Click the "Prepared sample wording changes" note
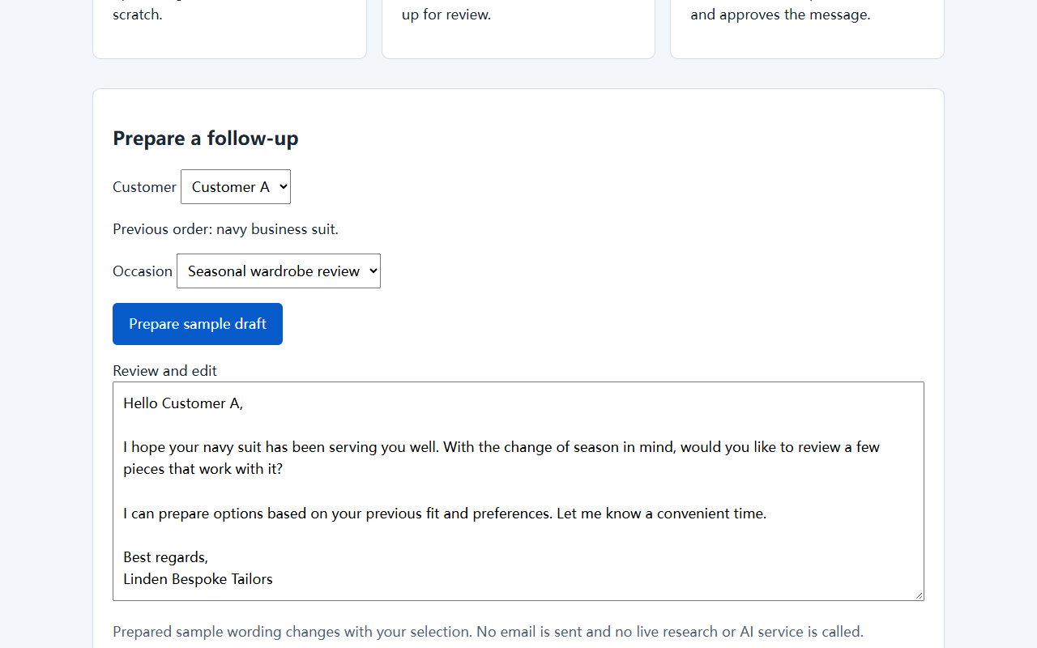This screenshot has width=1037, height=648. tap(488, 632)
